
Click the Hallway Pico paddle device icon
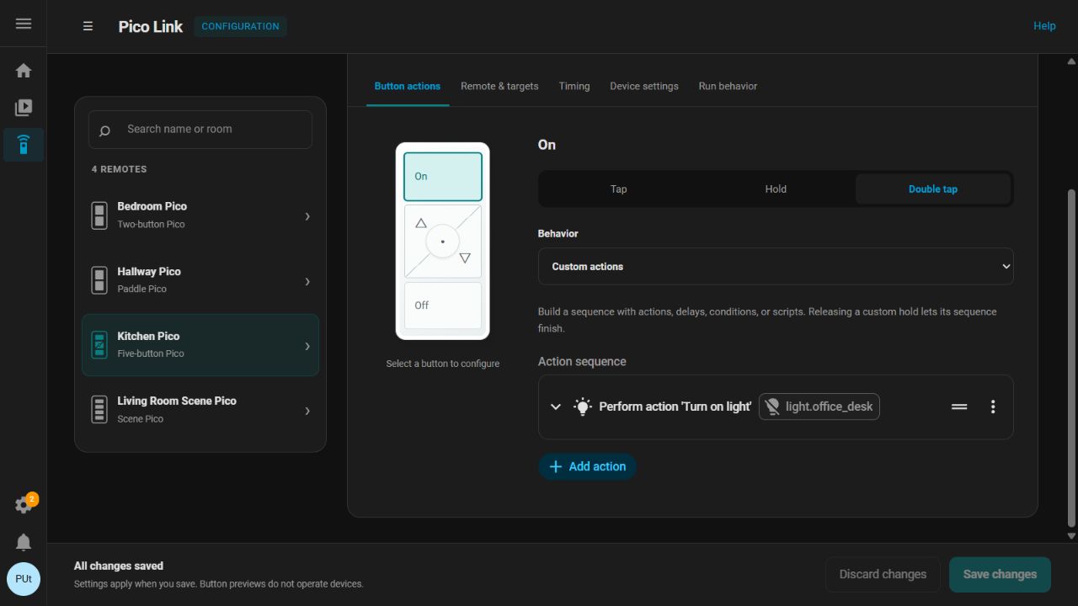click(x=99, y=279)
